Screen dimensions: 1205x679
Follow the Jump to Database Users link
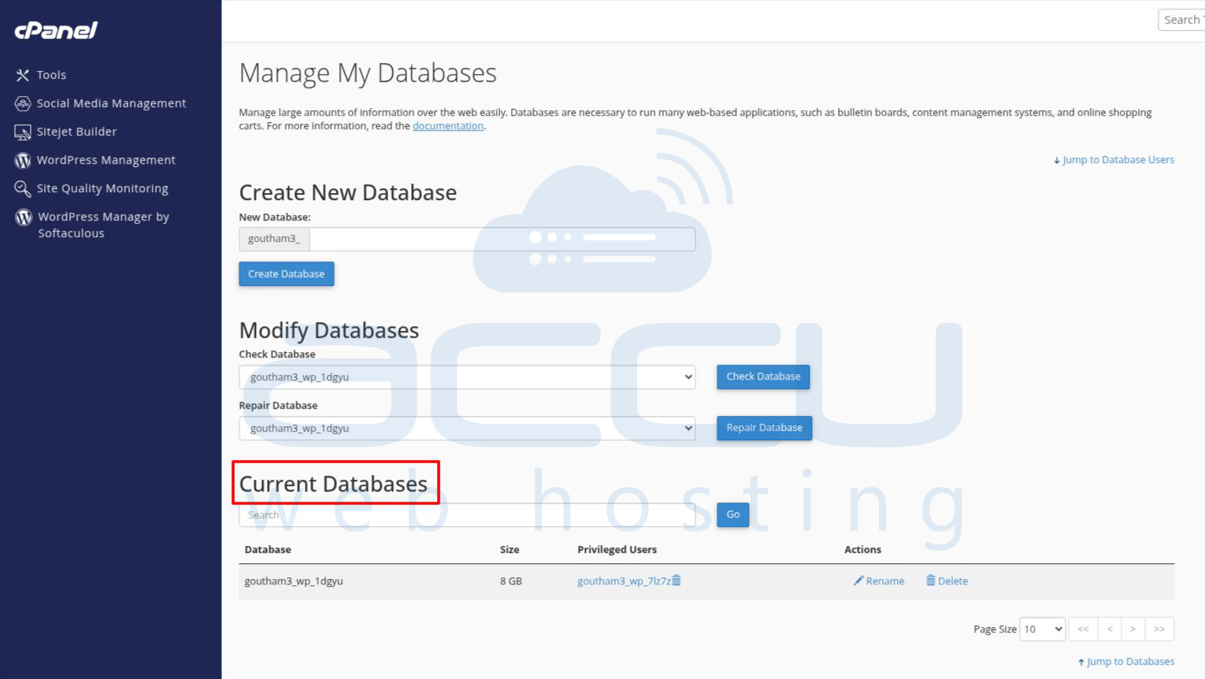pyautogui.click(x=1118, y=160)
